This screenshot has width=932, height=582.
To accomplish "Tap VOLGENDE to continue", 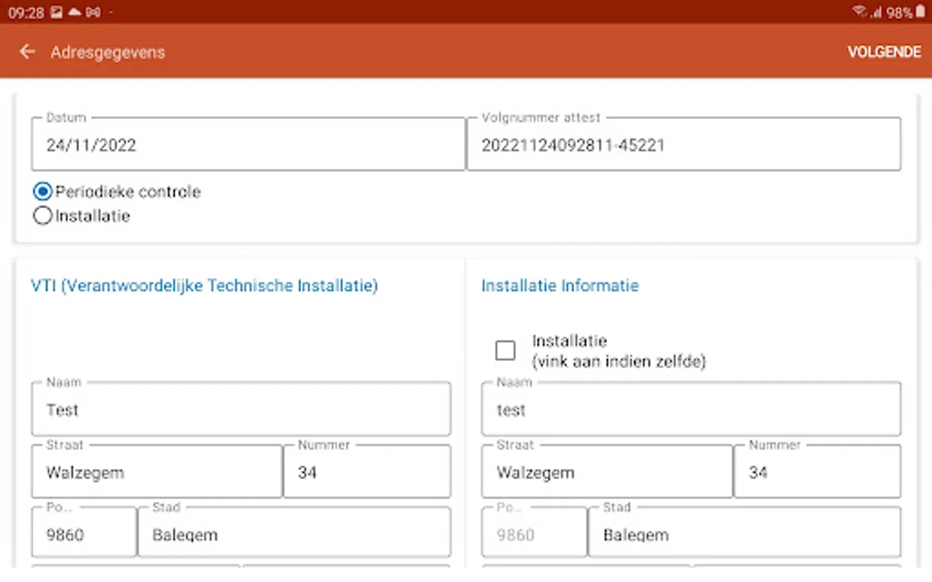I will pos(884,52).
